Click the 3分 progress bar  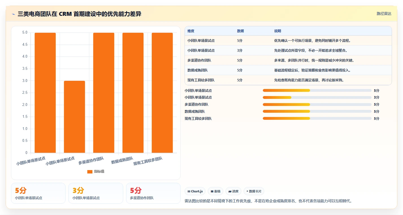click(x=317, y=97)
